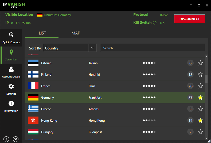
Task: Expand Hungary server count 2
Action: [x=190, y=132]
